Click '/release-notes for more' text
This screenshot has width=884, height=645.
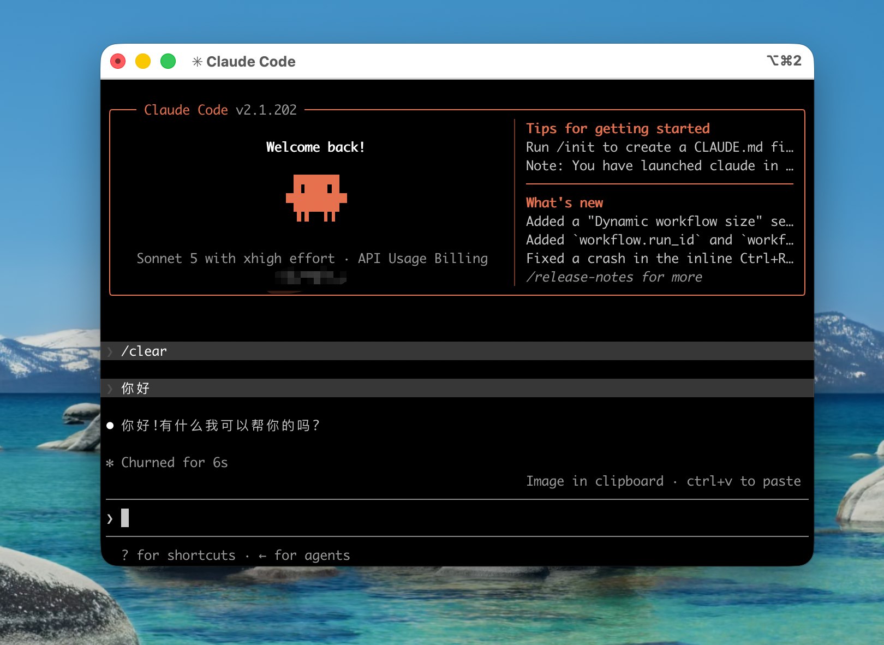pyautogui.click(x=614, y=277)
